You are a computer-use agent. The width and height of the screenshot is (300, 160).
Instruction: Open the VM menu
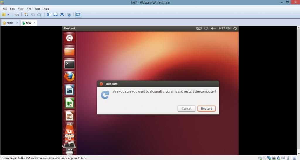[29, 8]
